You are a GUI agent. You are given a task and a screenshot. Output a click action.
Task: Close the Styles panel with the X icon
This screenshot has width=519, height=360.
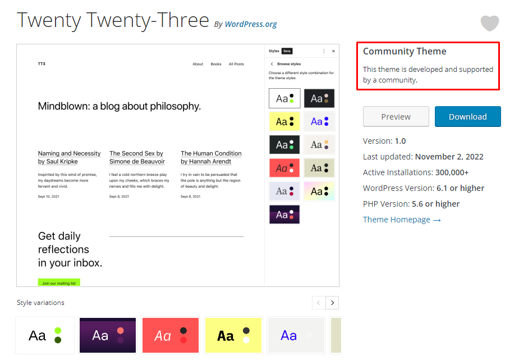[334, 51]
